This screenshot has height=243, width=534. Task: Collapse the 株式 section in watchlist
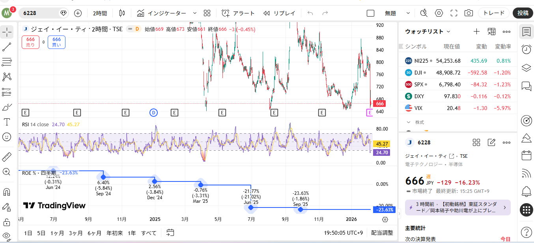(x=409, y=122)
